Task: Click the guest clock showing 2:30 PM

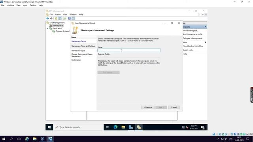Action: 194,127
